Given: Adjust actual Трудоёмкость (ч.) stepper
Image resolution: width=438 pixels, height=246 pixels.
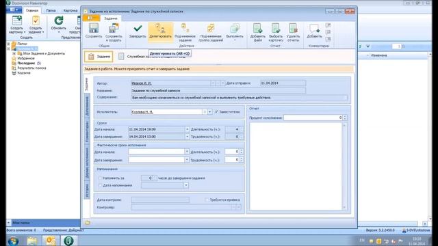Looking at the screenshot, I should pyautogui.click(x=241, y=160).
